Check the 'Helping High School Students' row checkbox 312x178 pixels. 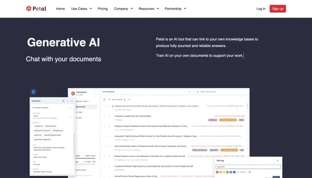105,106
